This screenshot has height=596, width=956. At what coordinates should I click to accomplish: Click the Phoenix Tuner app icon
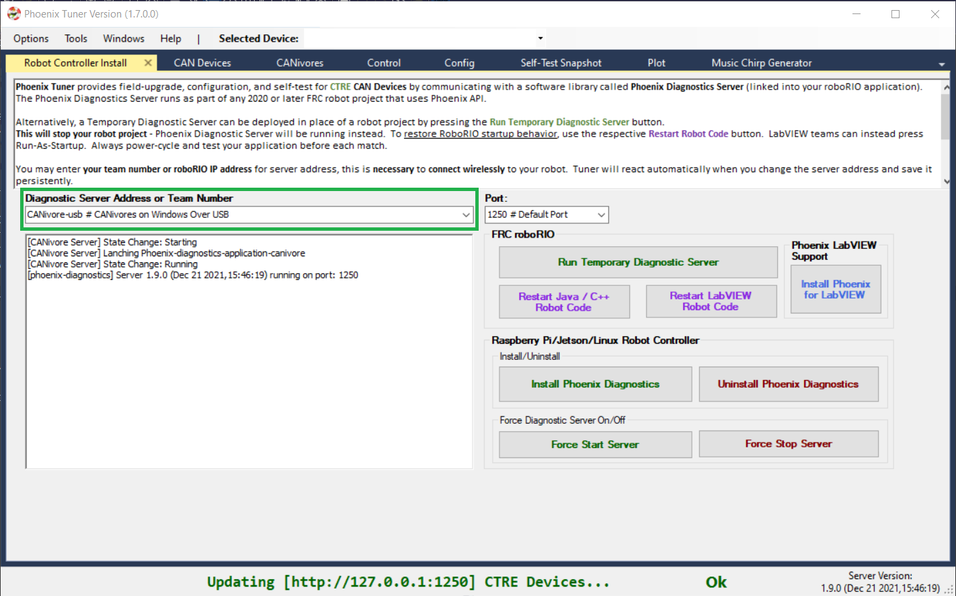click(13, 13)
